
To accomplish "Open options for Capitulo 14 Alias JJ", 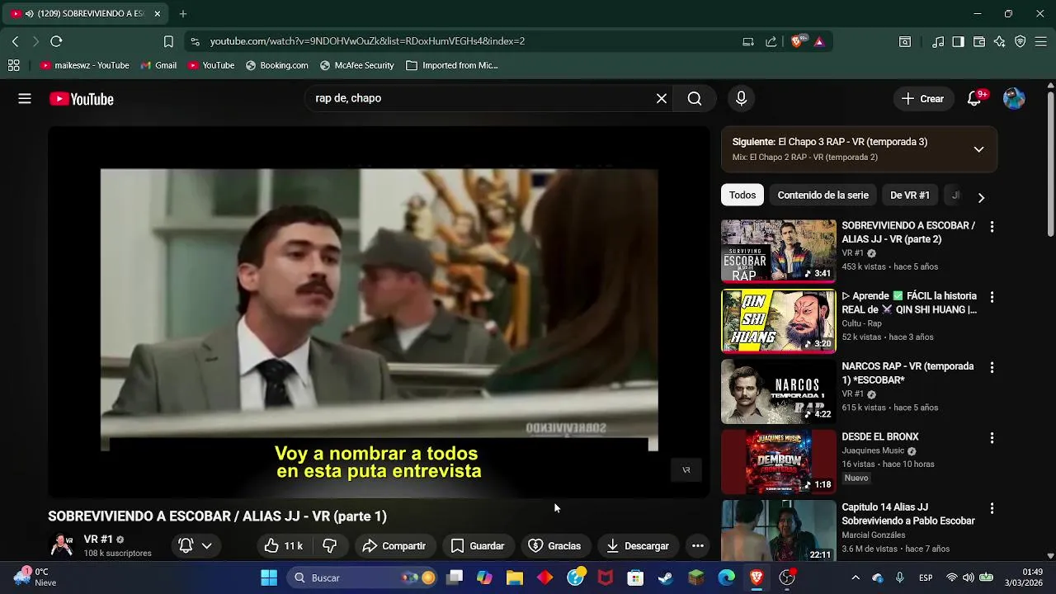I will click(x=992, y=508).
